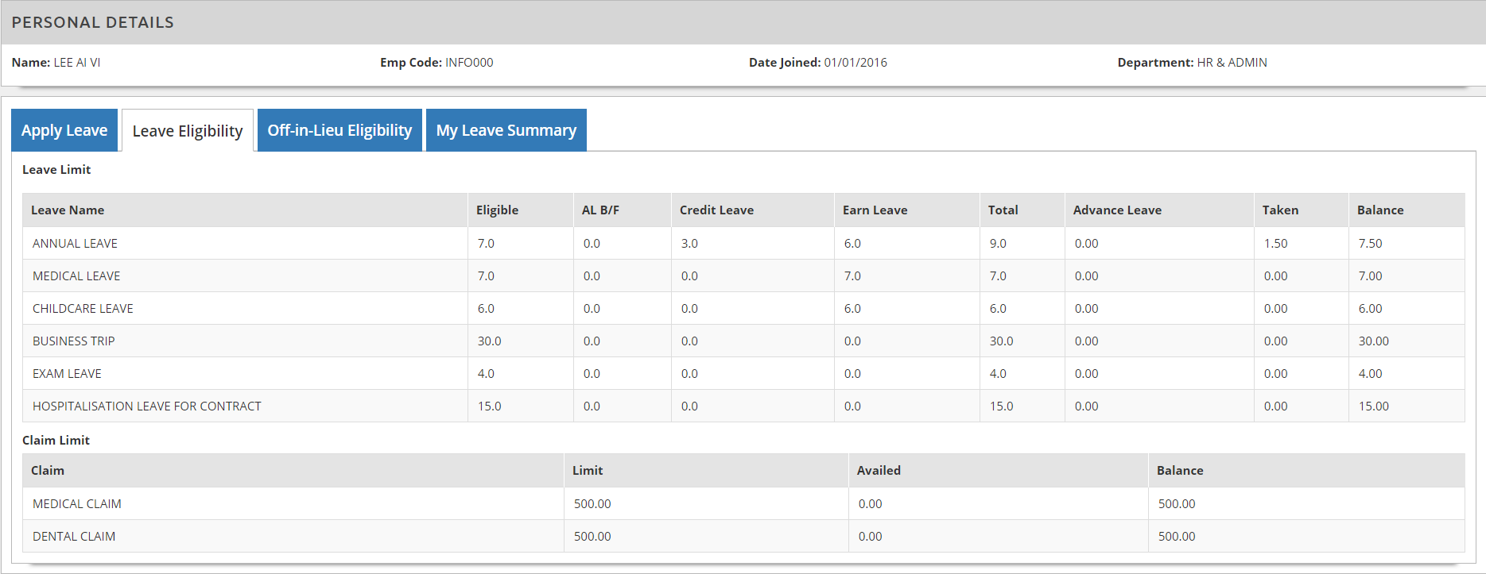Click Business Trip eligible 30.0
Viewport: 1486px width, 574px height.
490,341
